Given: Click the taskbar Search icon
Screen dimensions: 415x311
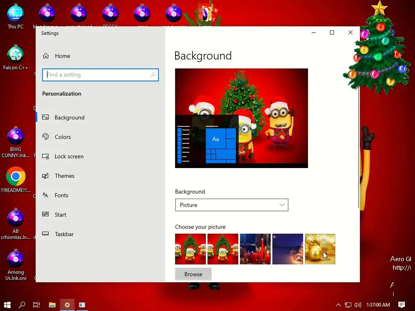Looking at the screenshot, I should [x=22, y=305].
